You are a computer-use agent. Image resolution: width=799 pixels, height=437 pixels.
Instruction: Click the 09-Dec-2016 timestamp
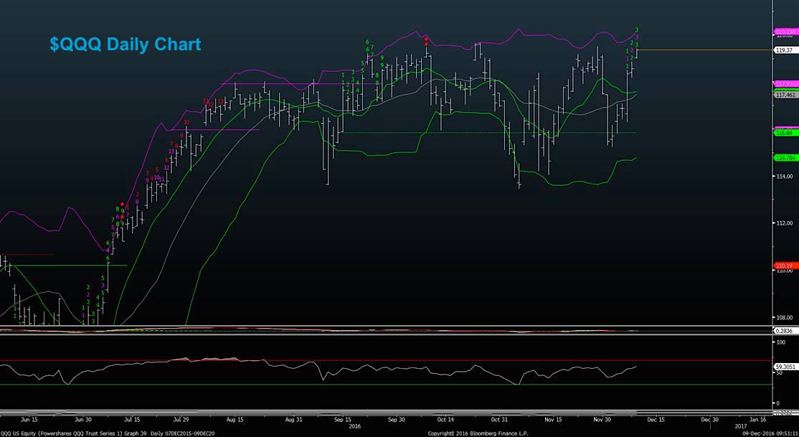tap(771, 433)
